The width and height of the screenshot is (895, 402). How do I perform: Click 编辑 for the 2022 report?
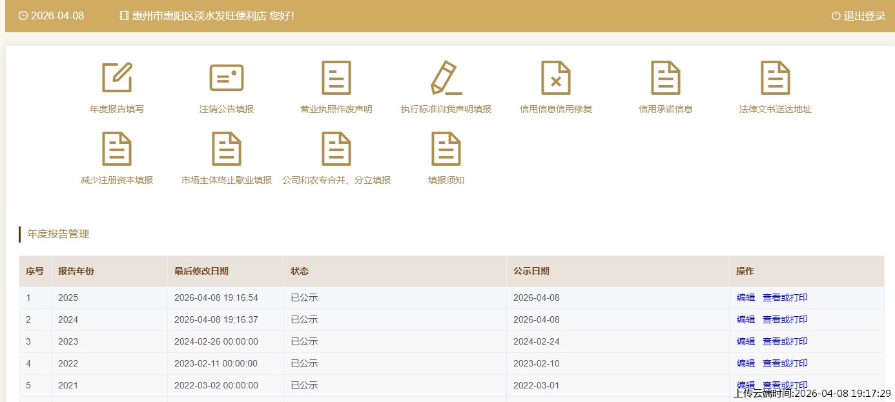point(746,363)
